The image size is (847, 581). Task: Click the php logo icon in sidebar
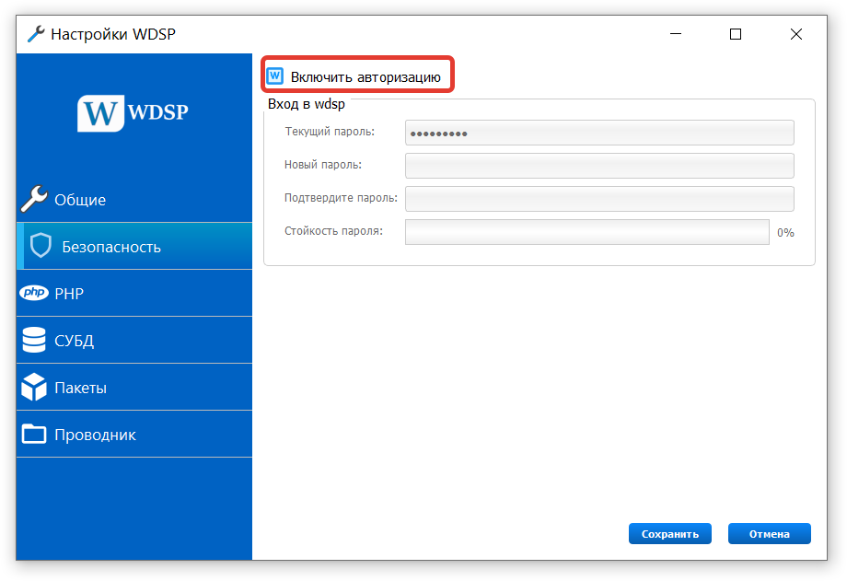pos(34,293)
